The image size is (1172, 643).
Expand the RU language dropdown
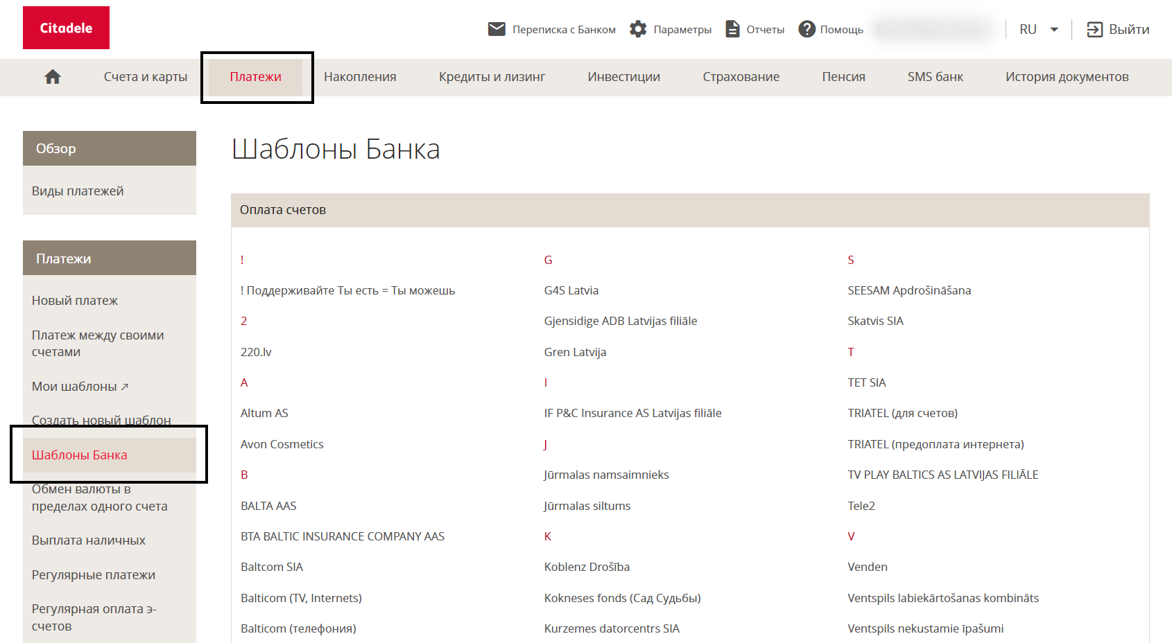tap(1039, 29)
